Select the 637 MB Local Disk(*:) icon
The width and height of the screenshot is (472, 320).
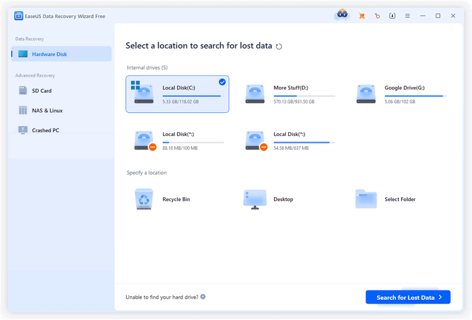point(256,140)
